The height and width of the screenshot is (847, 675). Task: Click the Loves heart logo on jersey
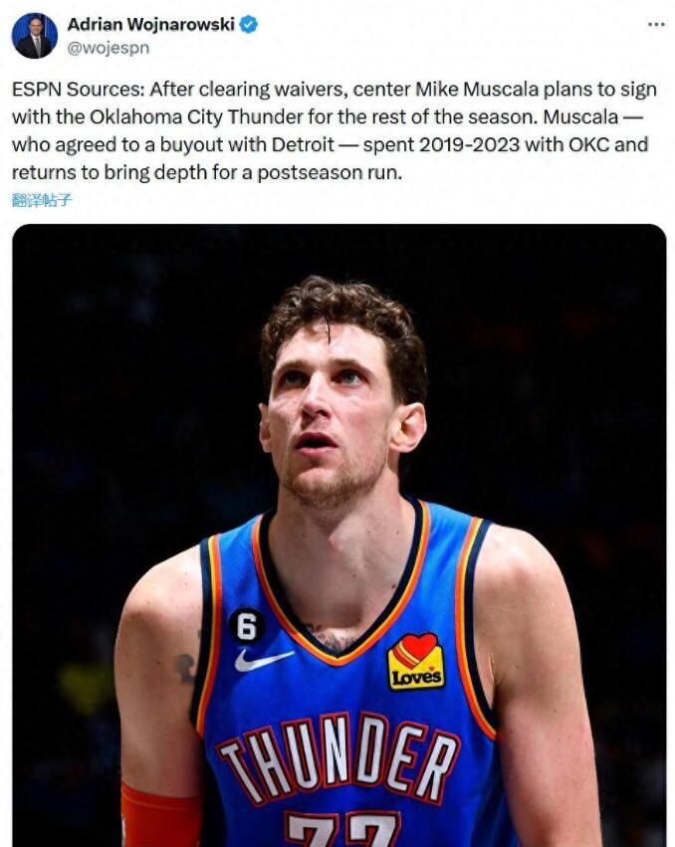click(415, 661)
